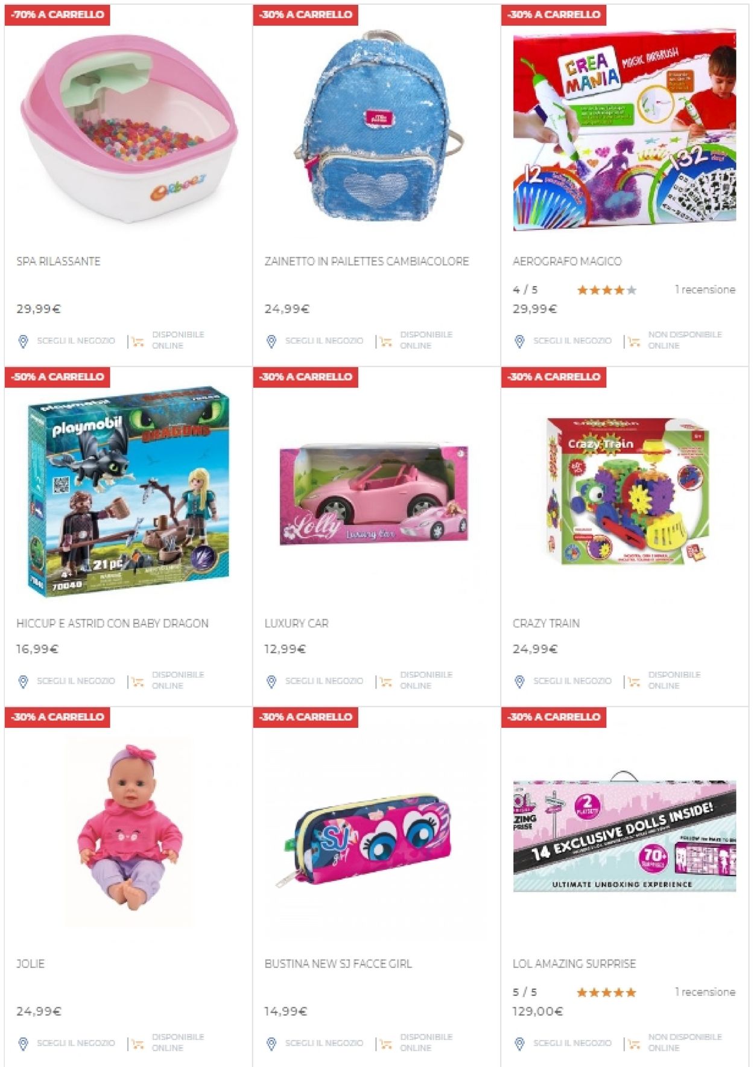The image size is (754, 1067).
Task: Click cart icon under Zainetto in Pailettes
Action: click(x=386, y=342)
